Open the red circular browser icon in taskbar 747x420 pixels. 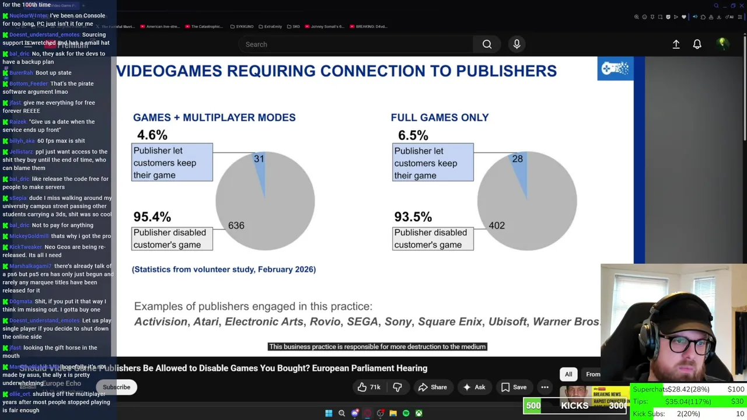[368, 413]
